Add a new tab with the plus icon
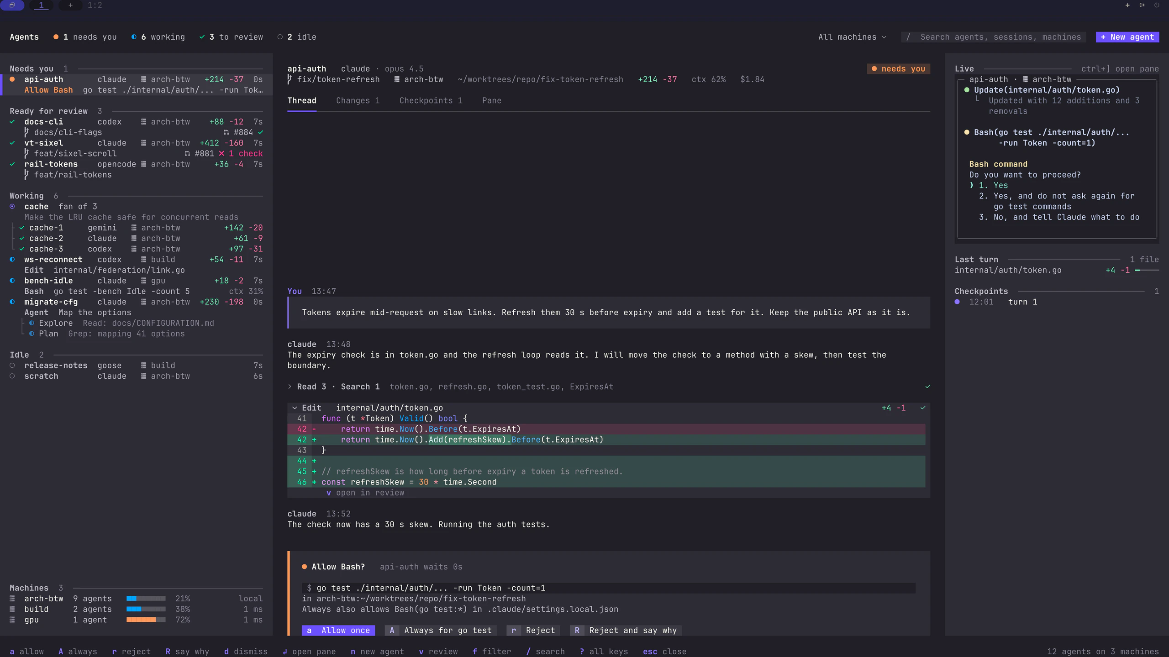 tap(70, 5)
